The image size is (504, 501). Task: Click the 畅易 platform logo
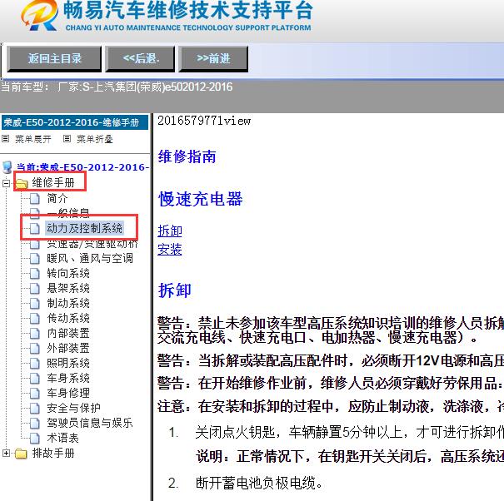click(x=37, y=17)
